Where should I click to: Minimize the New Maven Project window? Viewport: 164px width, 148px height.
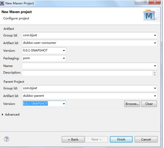point(138,2)
